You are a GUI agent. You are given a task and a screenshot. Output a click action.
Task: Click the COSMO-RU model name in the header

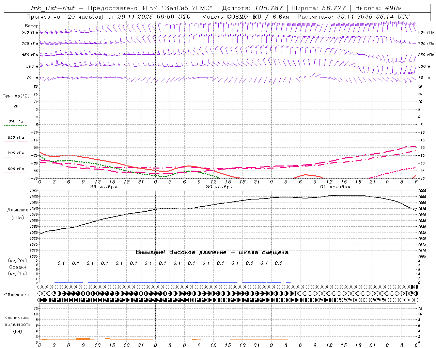[244, 17]
